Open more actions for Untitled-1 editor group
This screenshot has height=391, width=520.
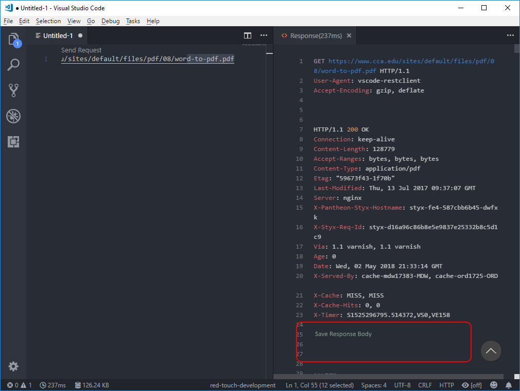[x=264, y=35]
